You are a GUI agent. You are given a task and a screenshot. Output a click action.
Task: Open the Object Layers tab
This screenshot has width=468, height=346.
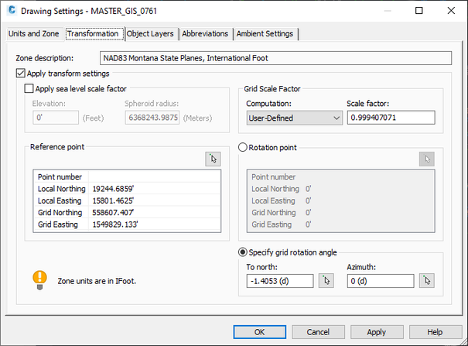click(150, 34)
